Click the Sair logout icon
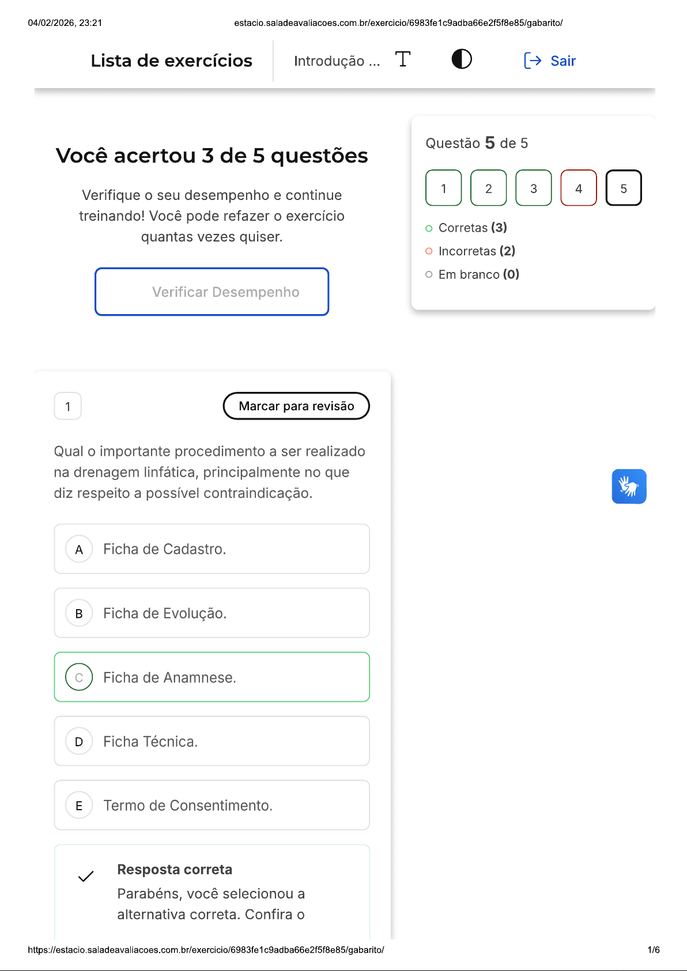The width and height of the screenshot is (687, 971). click(533, 61)
